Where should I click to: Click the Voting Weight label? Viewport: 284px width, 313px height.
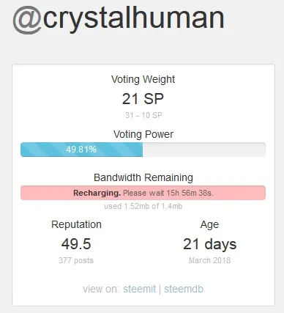tap(143, 79)
